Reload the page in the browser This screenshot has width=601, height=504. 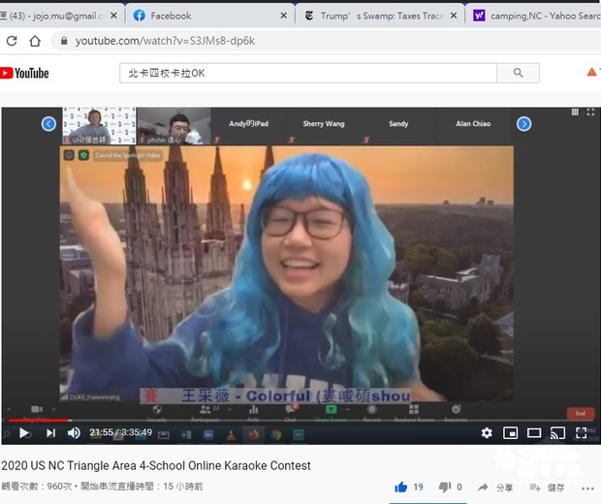[12, 41]
